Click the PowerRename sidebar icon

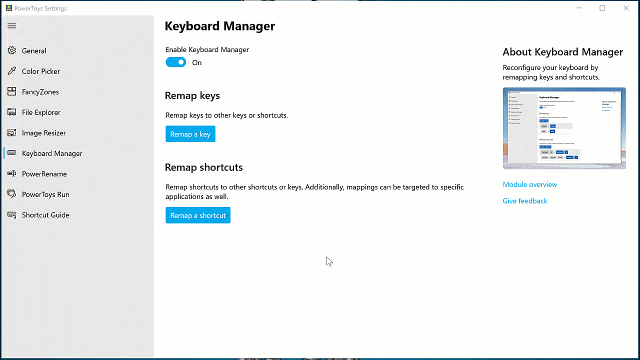point(12,173)
